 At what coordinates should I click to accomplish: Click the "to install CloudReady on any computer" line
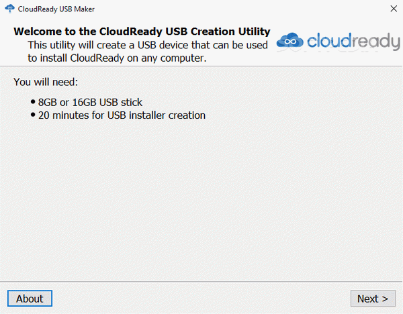pyautogui.click(x=117, y=58)
